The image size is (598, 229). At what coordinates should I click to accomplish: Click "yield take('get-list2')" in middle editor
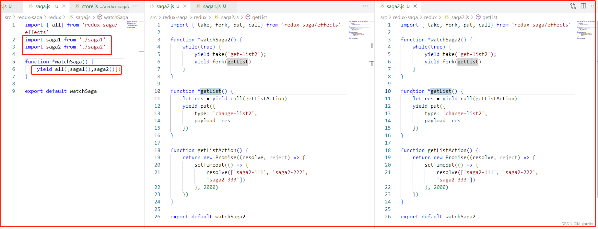point(230,54)
